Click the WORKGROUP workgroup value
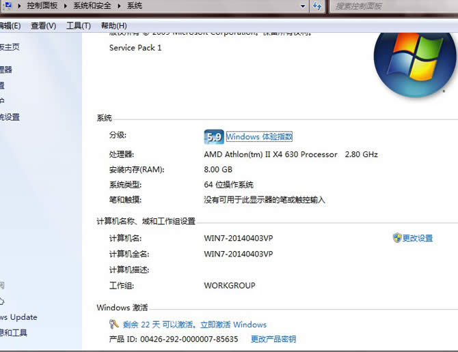The width and height of the screenshot is (458, 352). coord(230,286)
